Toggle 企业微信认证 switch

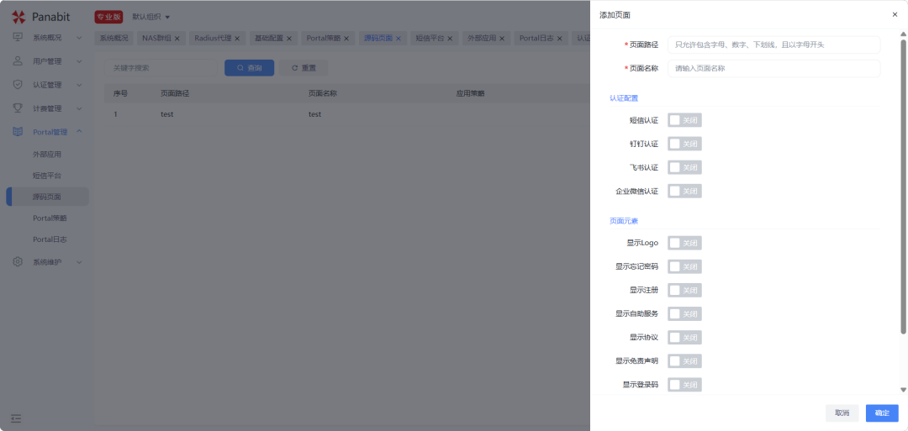(x=684, y=191)
